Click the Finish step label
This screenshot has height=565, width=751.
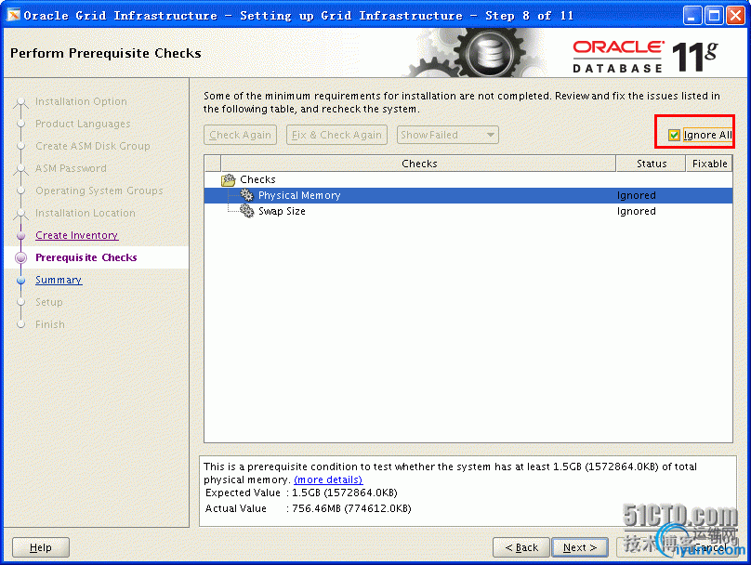50,324
